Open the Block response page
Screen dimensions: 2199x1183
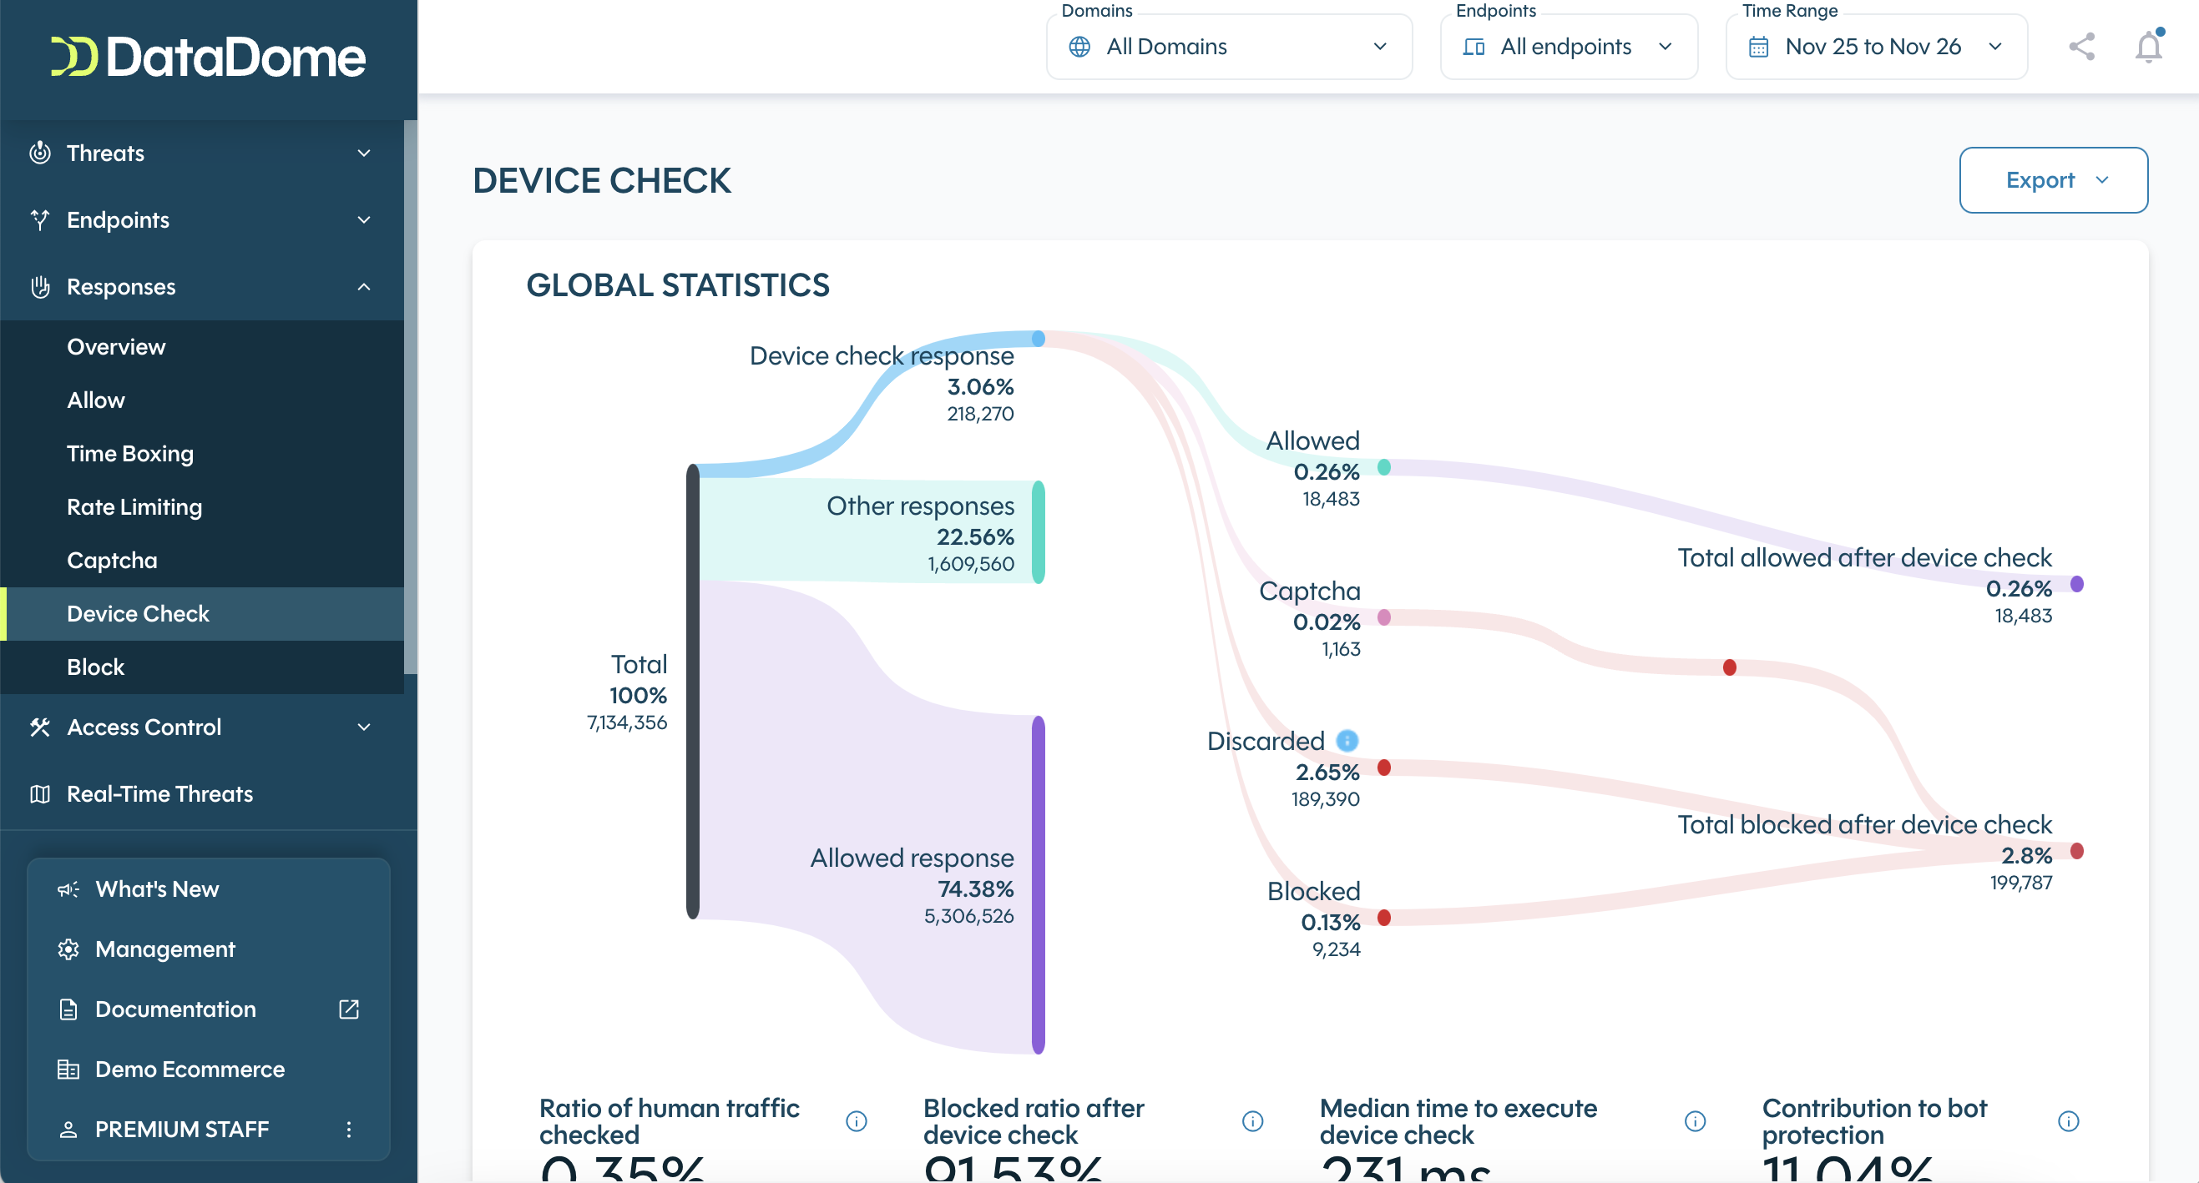[x=96, y=667]
